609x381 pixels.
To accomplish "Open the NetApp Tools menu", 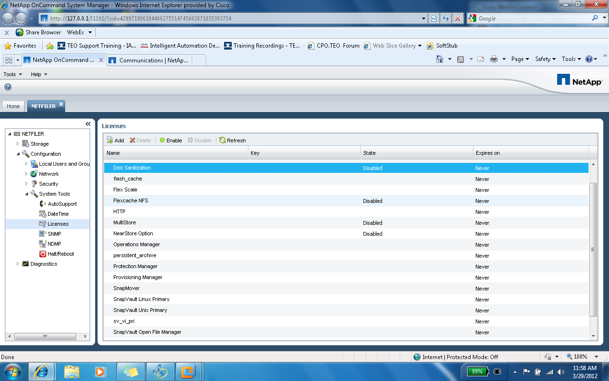I will coord(13,74).
